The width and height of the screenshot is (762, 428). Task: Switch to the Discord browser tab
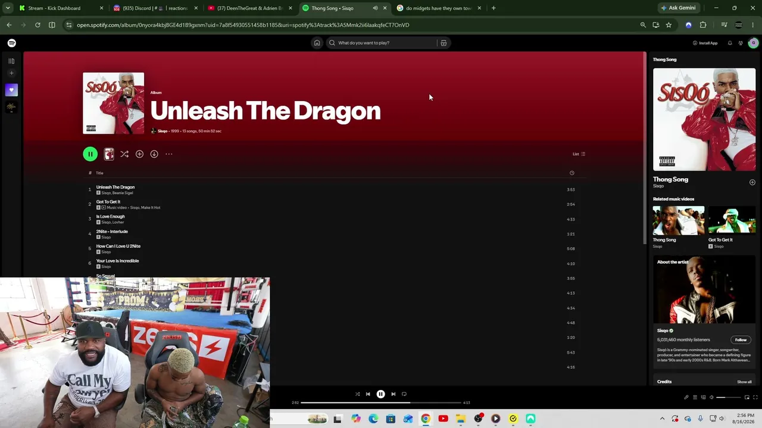pos(155,8)
